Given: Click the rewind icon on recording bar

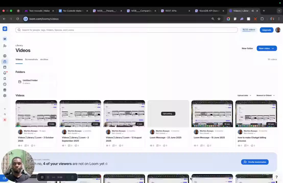Looking at the screenshot, I should pyautogui.click(x=53, y=177).
